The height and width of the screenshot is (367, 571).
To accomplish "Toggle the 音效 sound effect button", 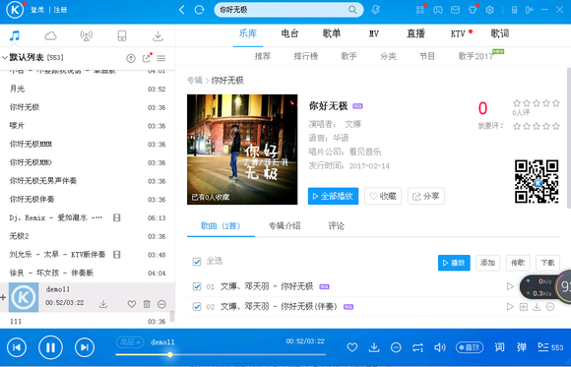I will click(470, 347).
